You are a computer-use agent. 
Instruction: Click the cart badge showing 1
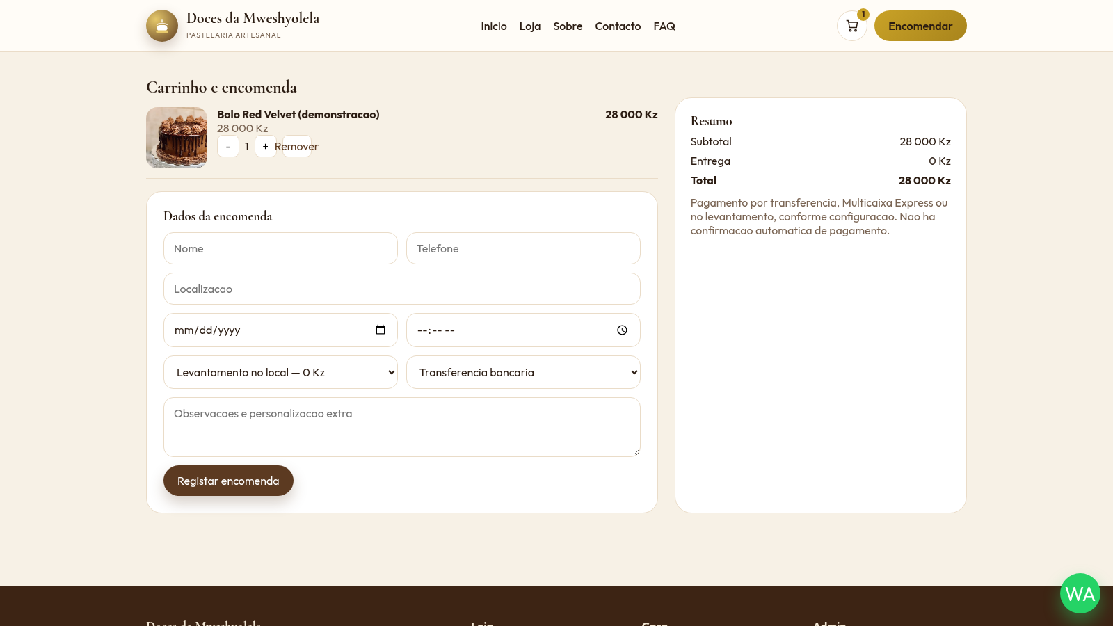pyautogui.click(x=863, y=15)
